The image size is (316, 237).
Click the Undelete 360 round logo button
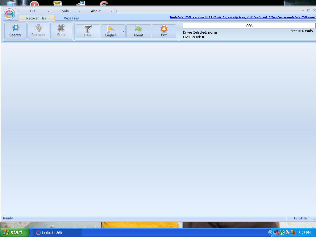pyautogui.click(x=9, y=14)
